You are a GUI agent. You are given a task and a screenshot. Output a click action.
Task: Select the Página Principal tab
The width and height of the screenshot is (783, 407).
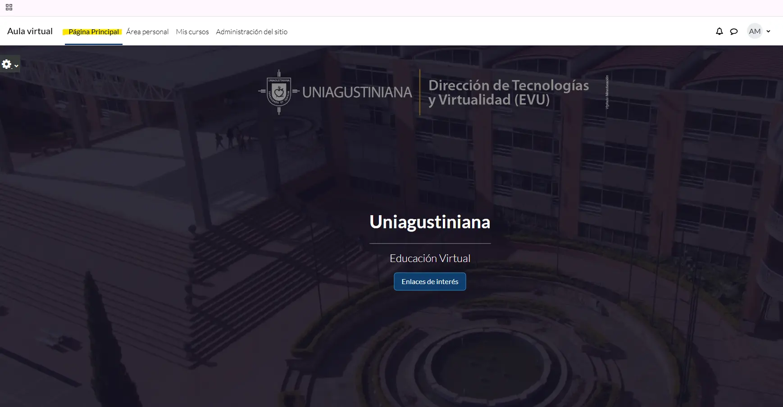pyautogui.click(x=94, y=32)
